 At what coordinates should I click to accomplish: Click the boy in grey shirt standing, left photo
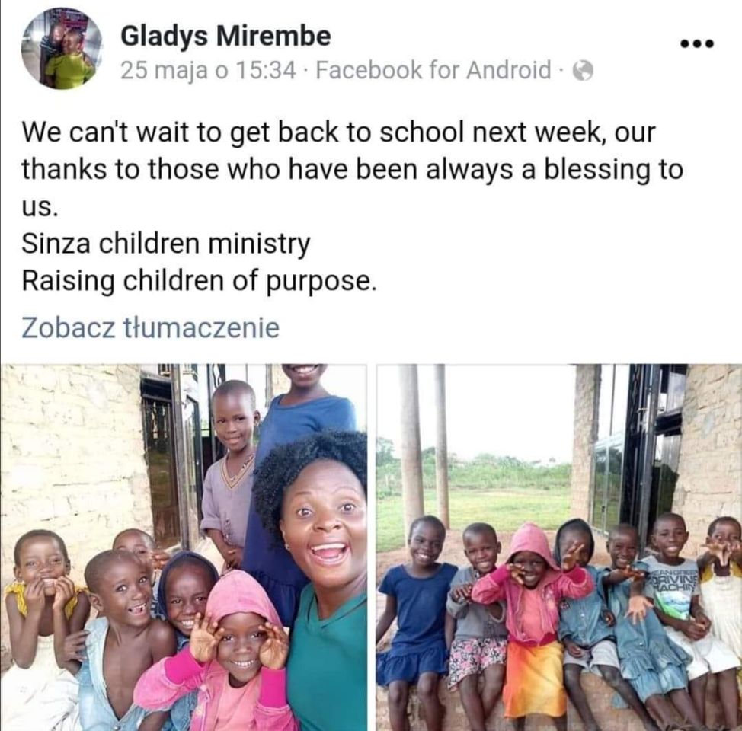229,472
